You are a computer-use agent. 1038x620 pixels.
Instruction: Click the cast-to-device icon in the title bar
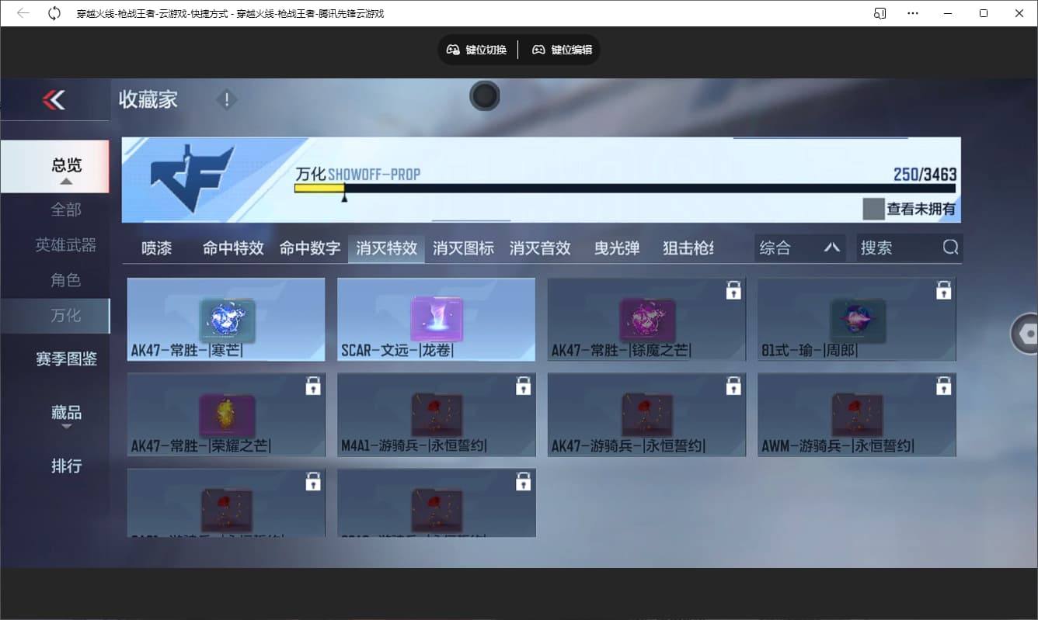[x=880, y=12]
